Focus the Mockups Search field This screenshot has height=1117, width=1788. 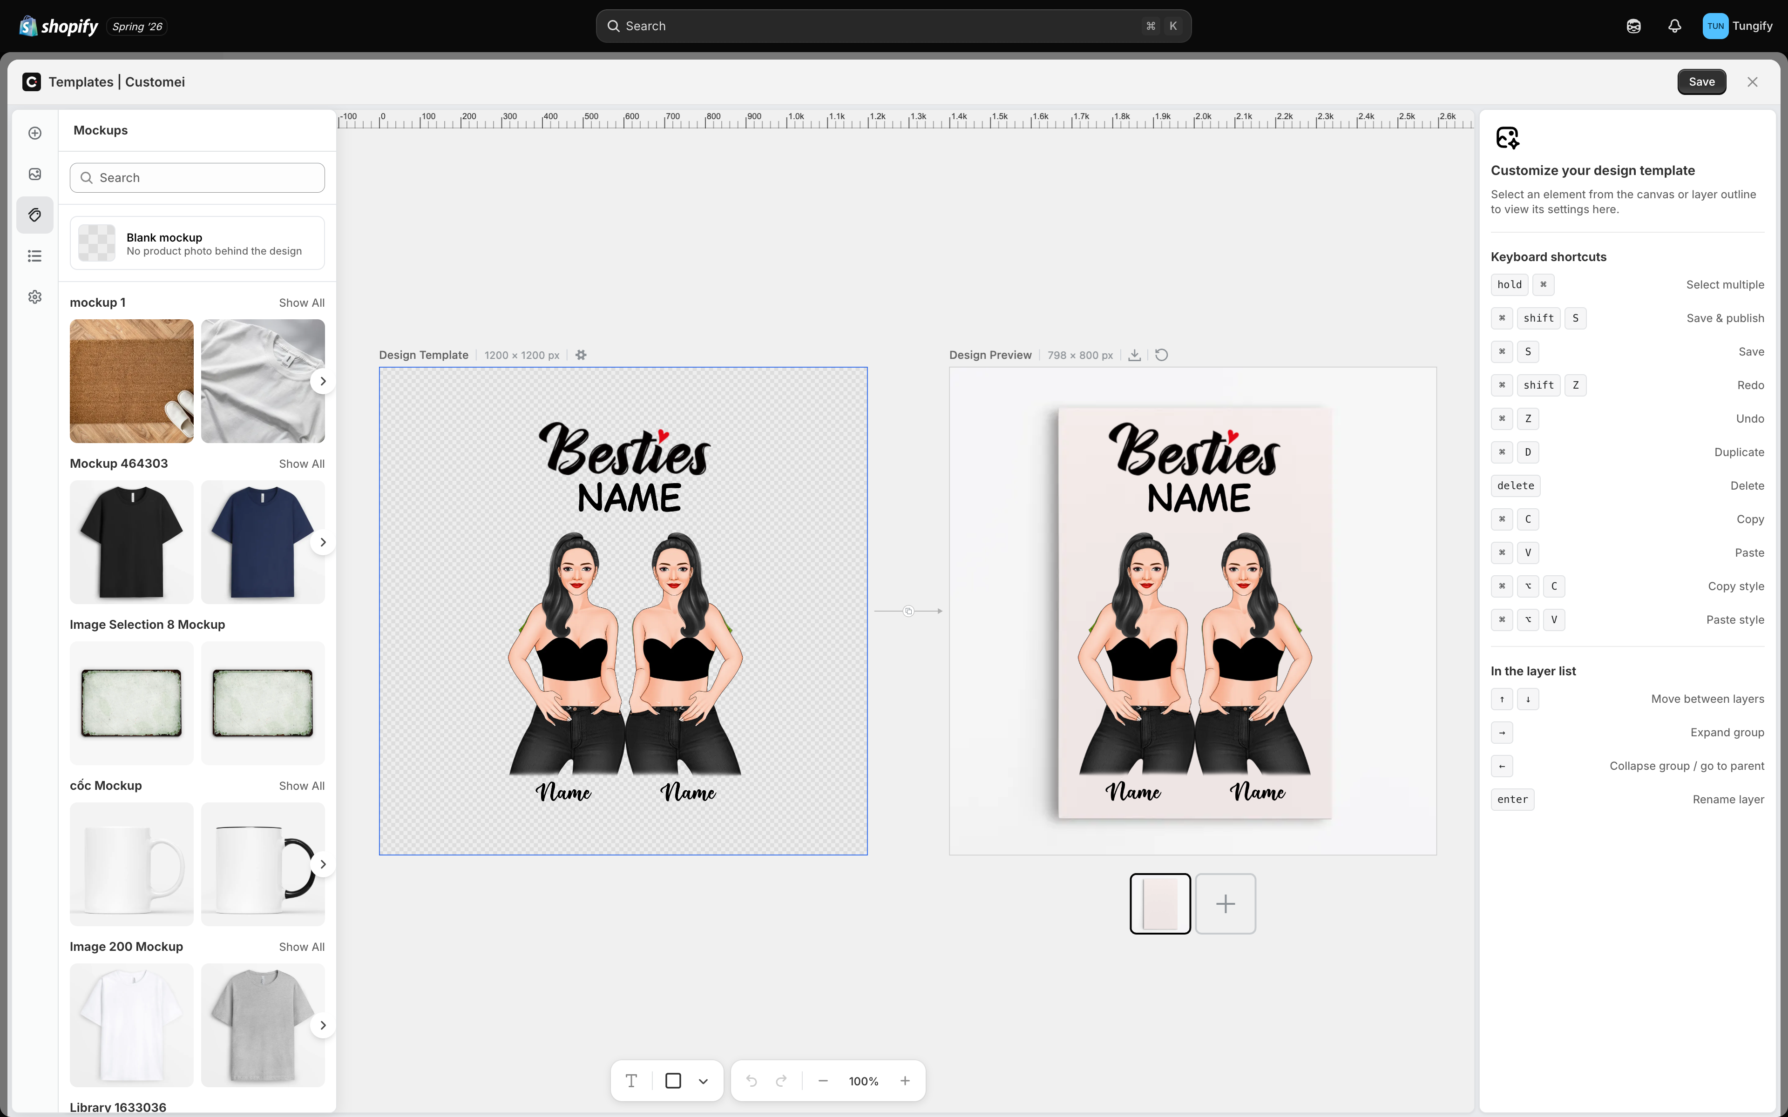coord(197,178)
